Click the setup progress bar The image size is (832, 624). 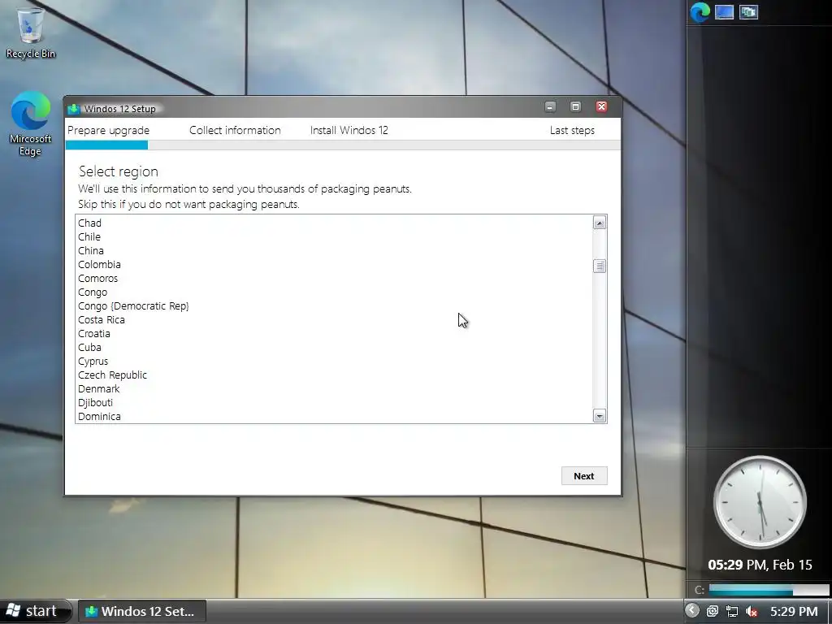[343, 145]
